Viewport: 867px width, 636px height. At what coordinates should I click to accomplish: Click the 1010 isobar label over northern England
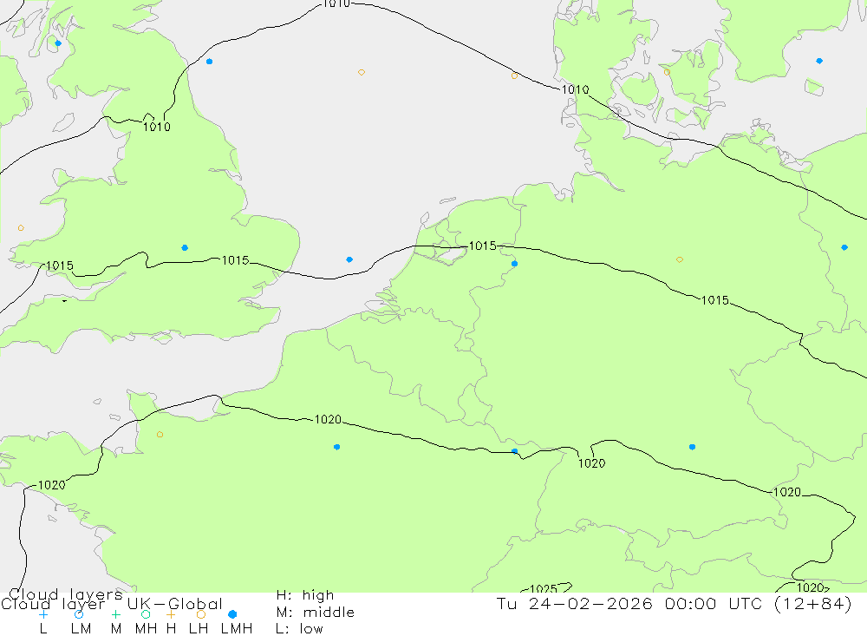pos(157,127)
